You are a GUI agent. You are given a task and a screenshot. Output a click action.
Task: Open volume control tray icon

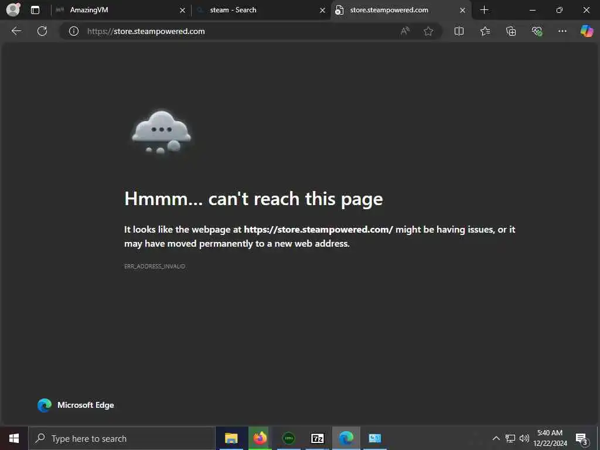(524, 438)
